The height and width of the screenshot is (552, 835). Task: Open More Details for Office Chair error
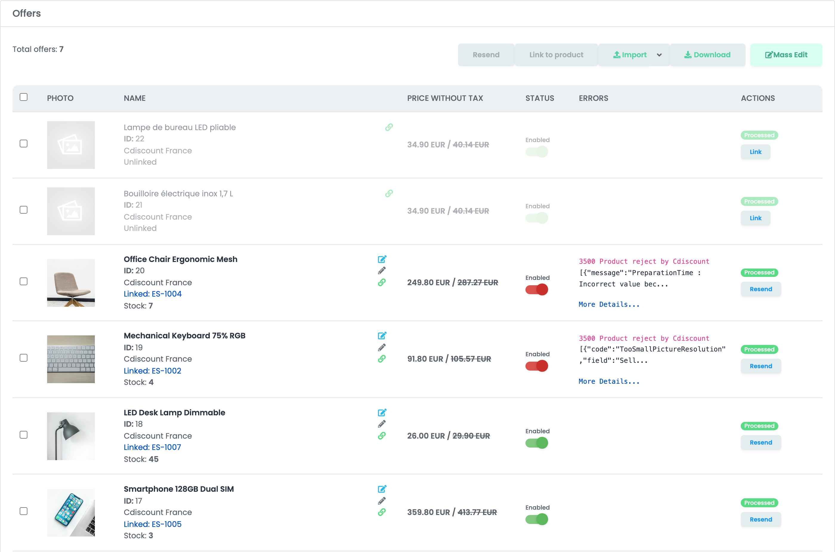(609, 305)
